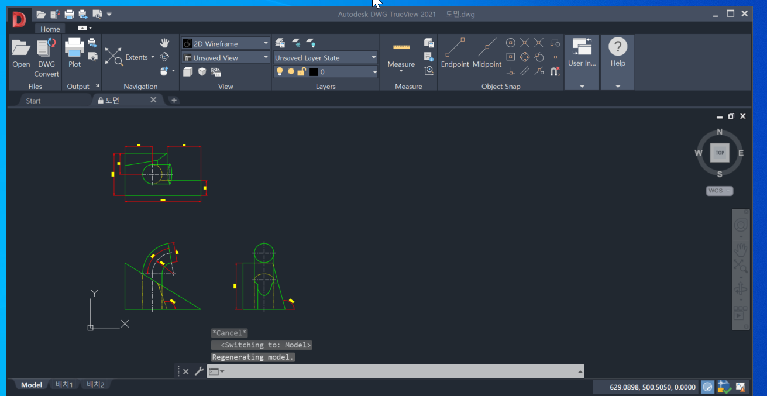Click the Quadrant object snap icon
This screenshot has width=767, height=396.
525,57
